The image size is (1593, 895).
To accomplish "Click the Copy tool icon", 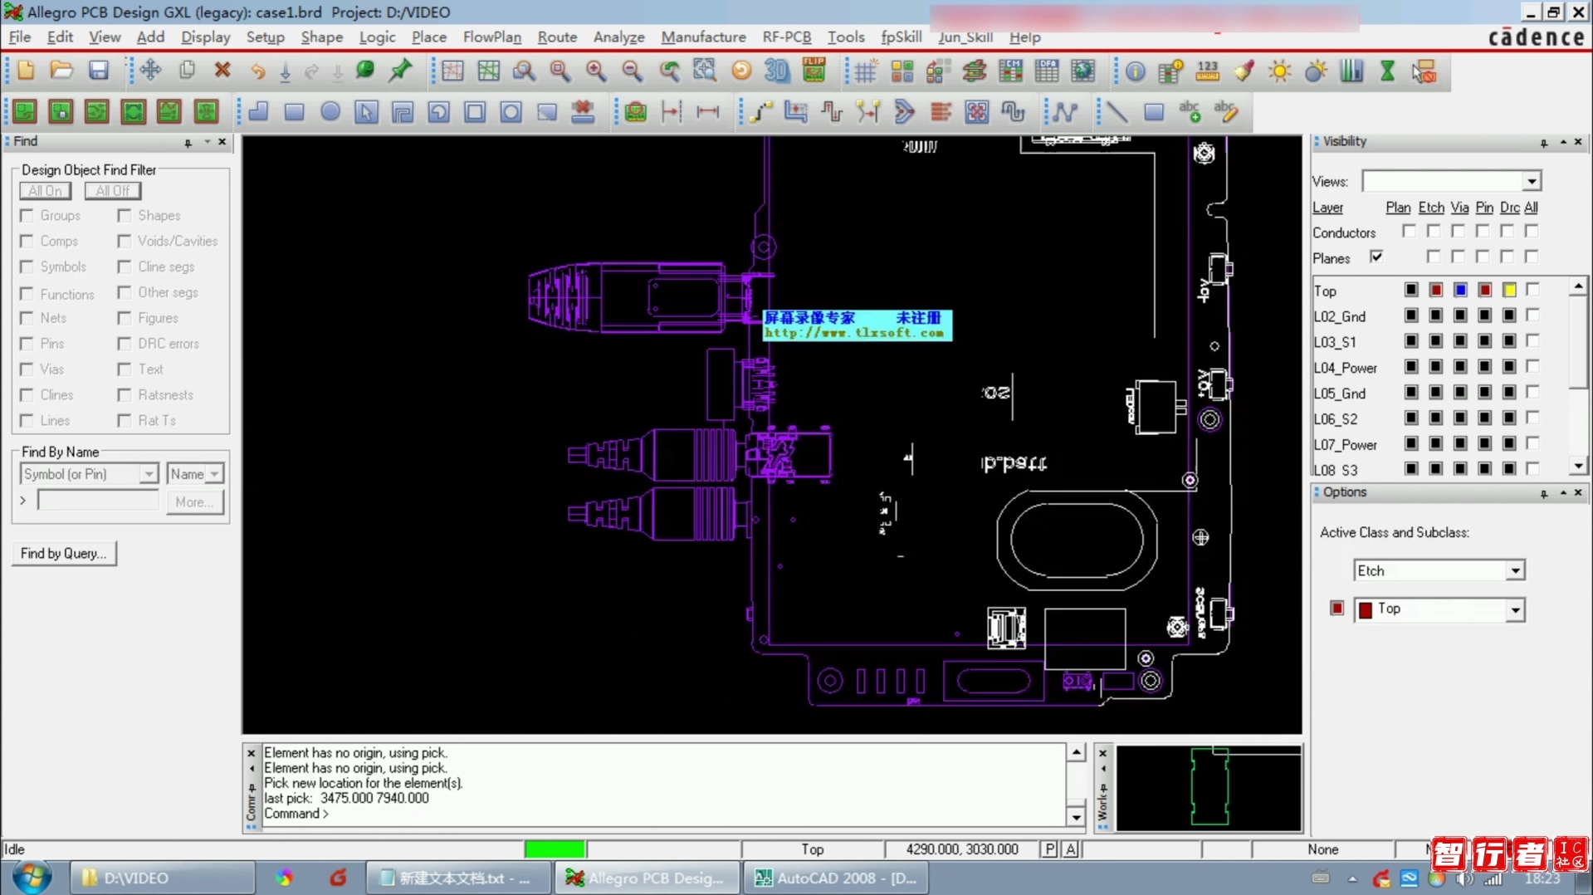I will tap(187, 71).
